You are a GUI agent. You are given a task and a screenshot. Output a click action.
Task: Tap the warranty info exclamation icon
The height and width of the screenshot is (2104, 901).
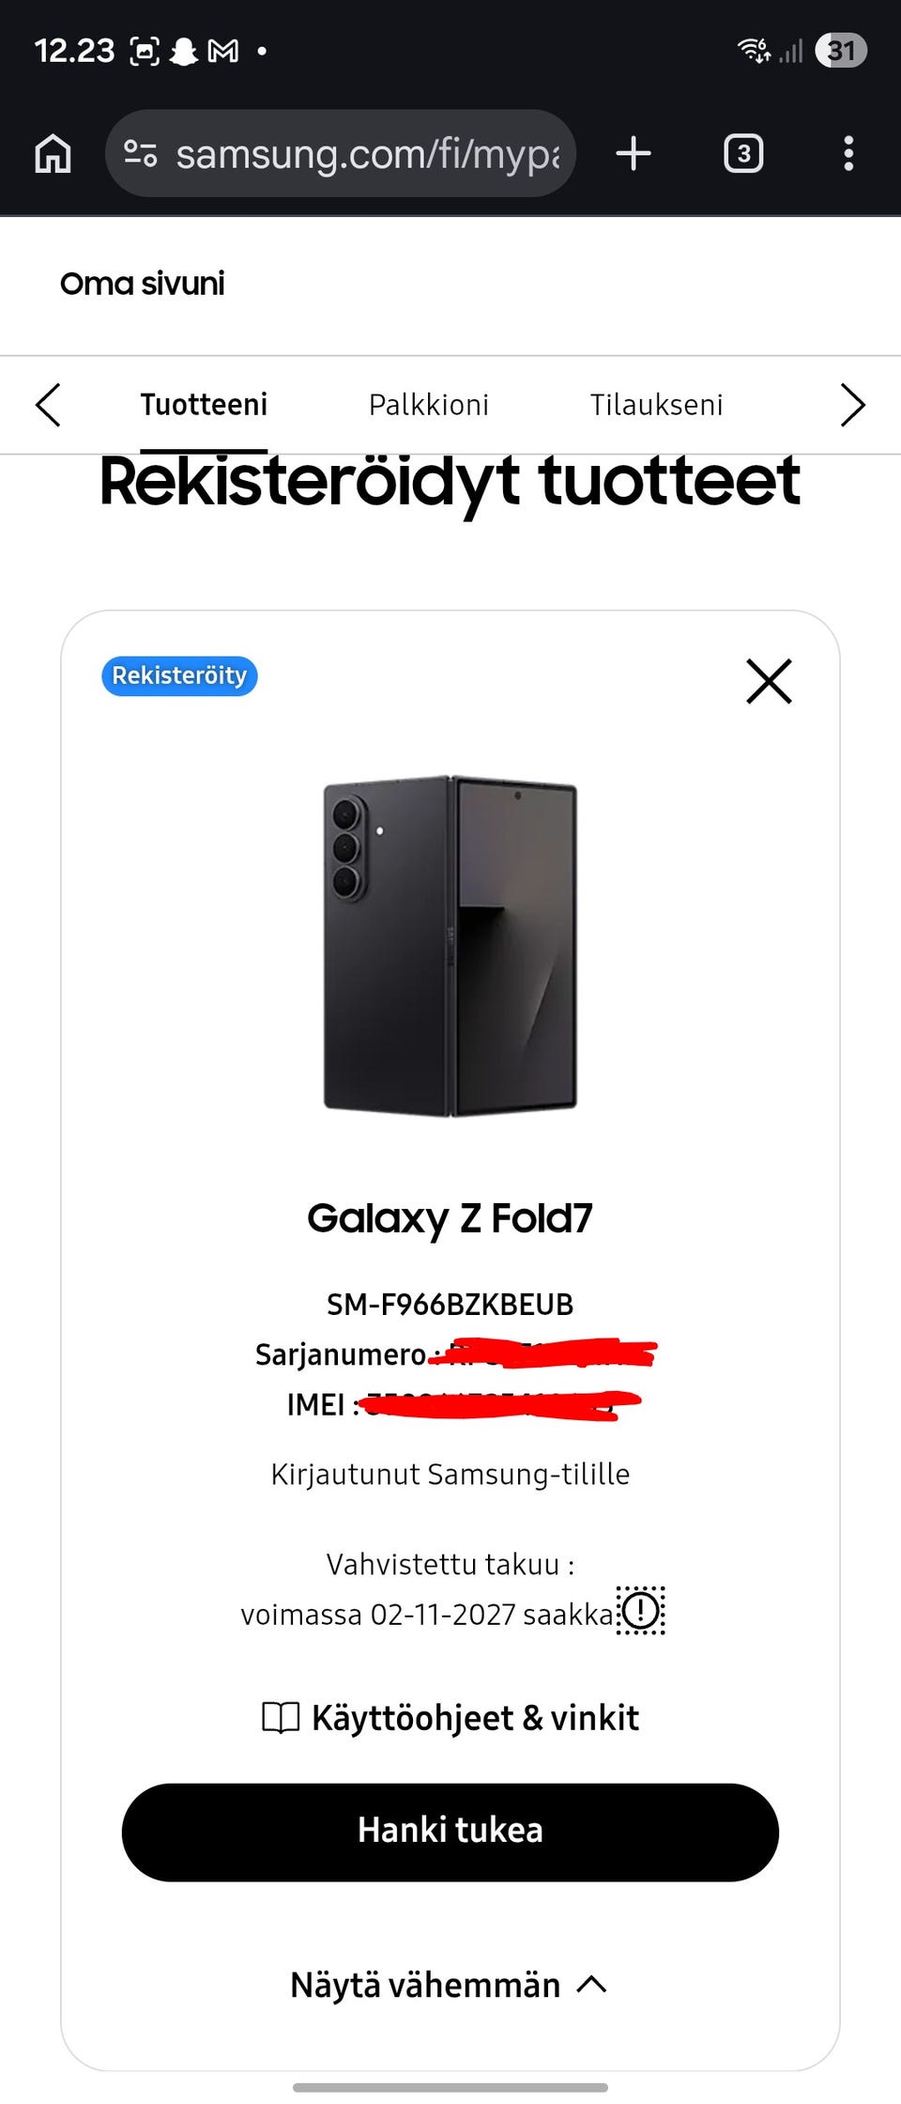coord(641,1611)
